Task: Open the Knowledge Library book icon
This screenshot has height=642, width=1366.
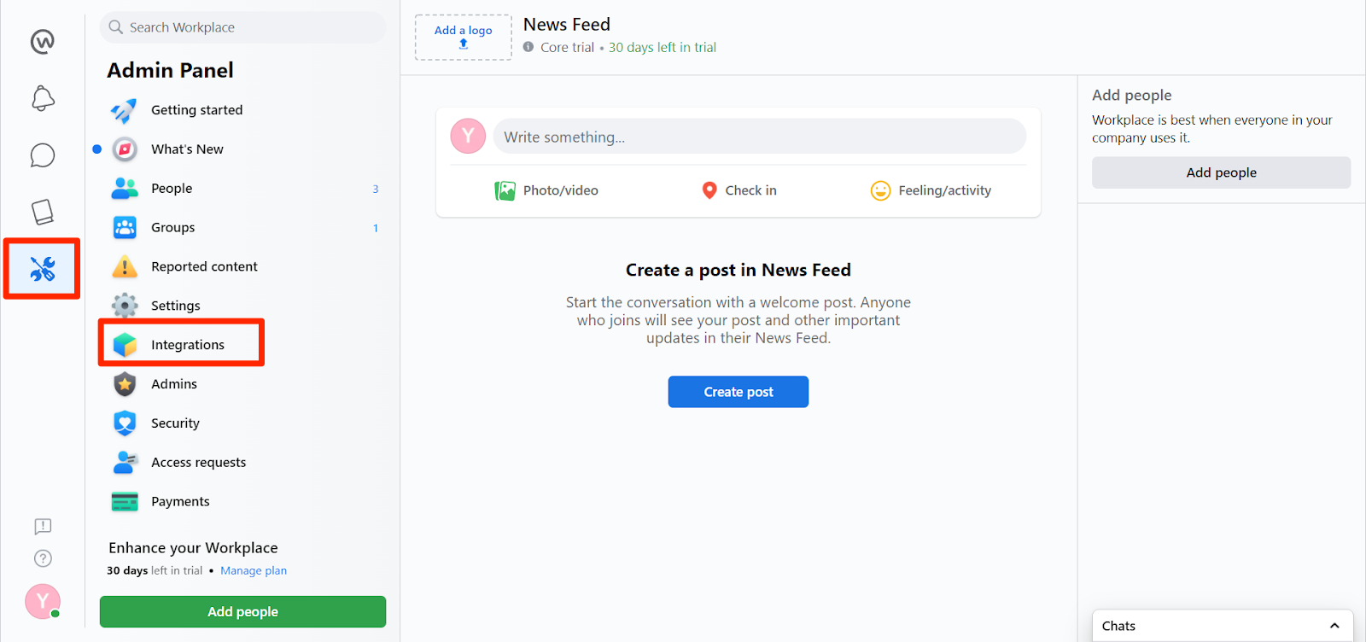Action: point(43,212)
